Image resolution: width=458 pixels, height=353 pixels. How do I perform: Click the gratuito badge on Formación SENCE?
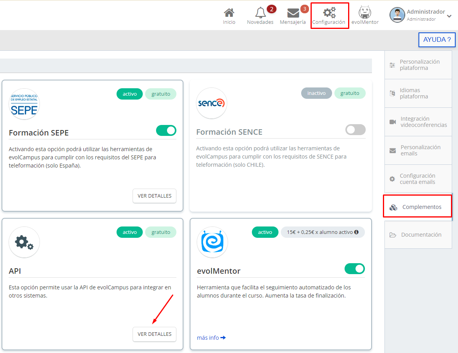click(350, 93)
